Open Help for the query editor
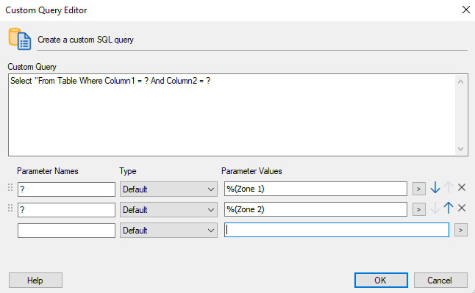Image resolution: width=475 pixels, height=293 pixels. tap(35, 281)
